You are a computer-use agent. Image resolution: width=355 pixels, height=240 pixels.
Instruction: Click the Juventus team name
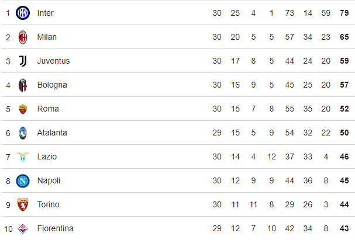pyautogui.click(x=53, y=61)
